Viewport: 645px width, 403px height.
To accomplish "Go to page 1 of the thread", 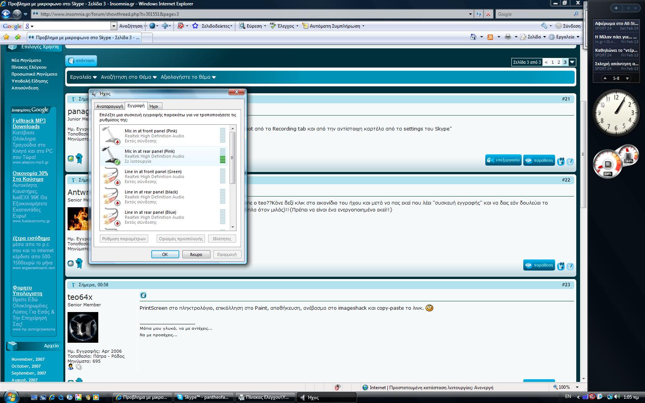I will coord(552,62).
